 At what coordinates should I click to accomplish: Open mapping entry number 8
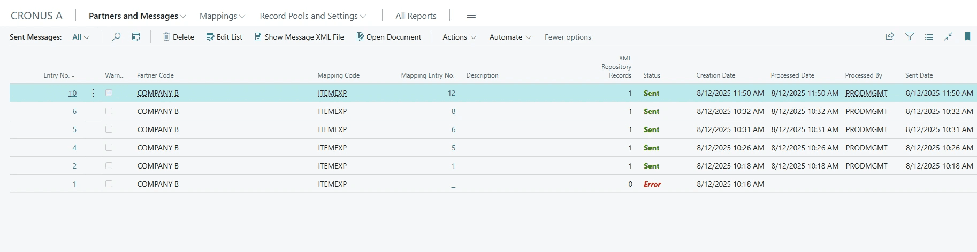tap(453, 111)
